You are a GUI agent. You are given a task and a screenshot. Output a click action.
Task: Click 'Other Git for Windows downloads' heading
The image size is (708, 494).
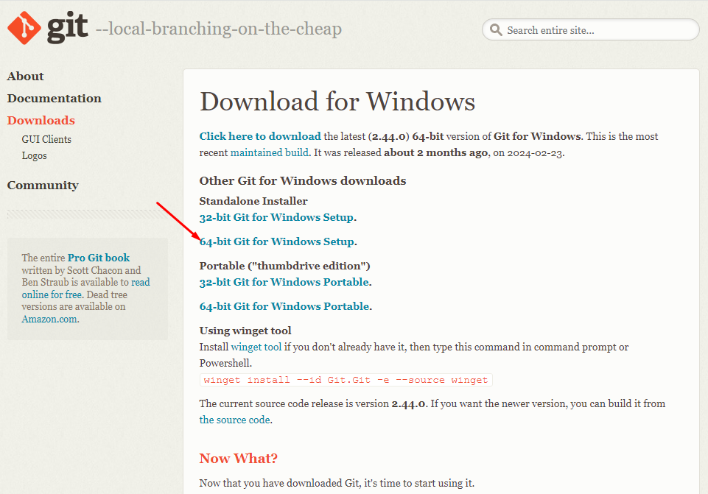(x=303, y=181)
